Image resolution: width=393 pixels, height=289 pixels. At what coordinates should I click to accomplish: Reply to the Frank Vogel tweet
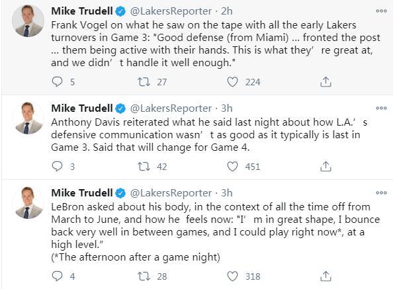pos(57,81)
